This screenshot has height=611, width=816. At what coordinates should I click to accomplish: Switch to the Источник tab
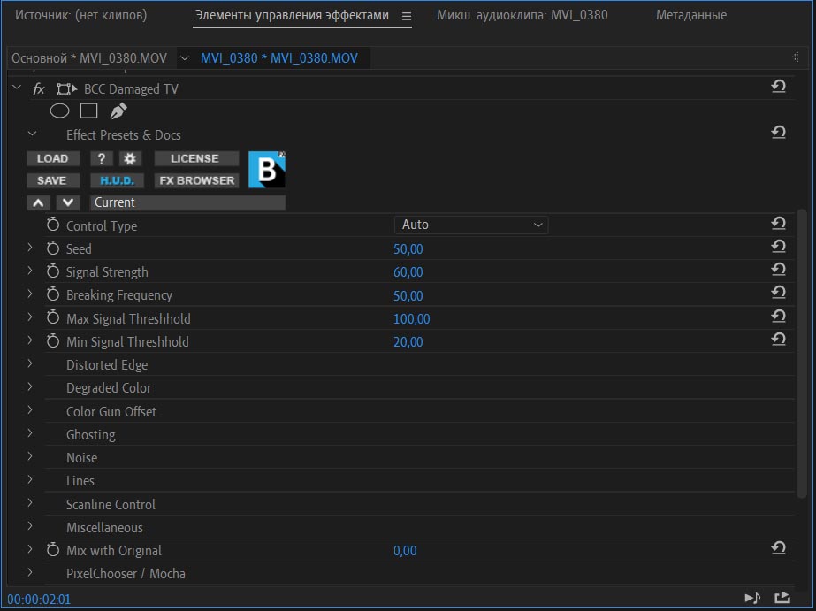click(x=80, y=16)
